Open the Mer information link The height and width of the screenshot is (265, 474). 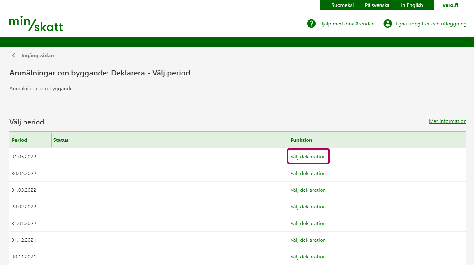447,121
